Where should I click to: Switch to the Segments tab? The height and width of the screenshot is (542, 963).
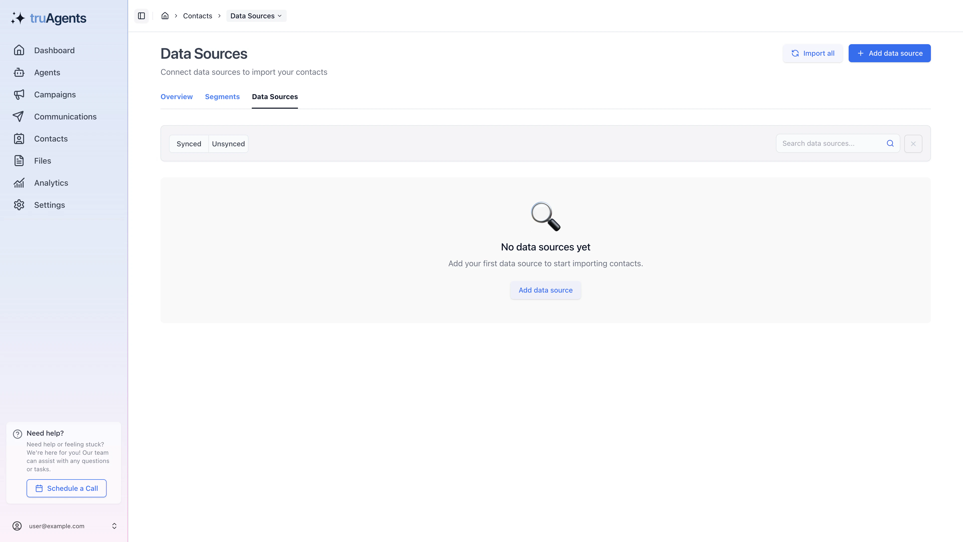pos(222,97)
